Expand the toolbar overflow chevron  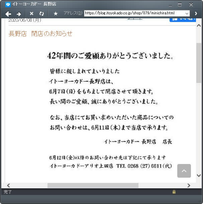point(196,13)
